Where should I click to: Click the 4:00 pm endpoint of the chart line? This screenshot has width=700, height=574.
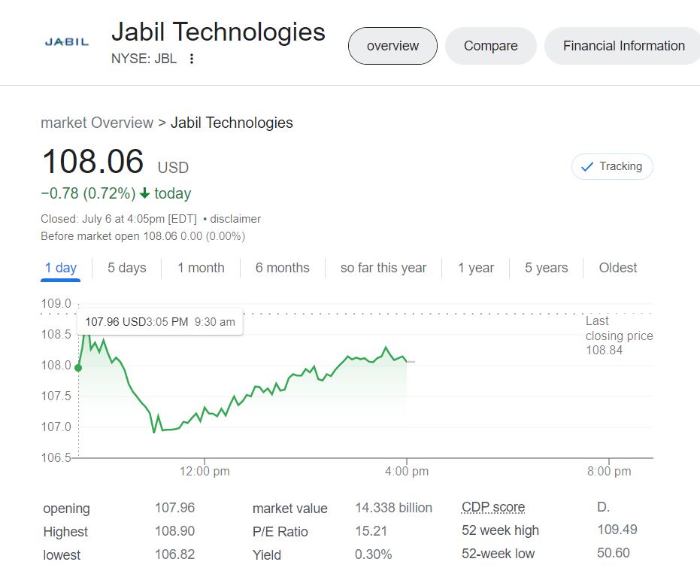(406, 361)
